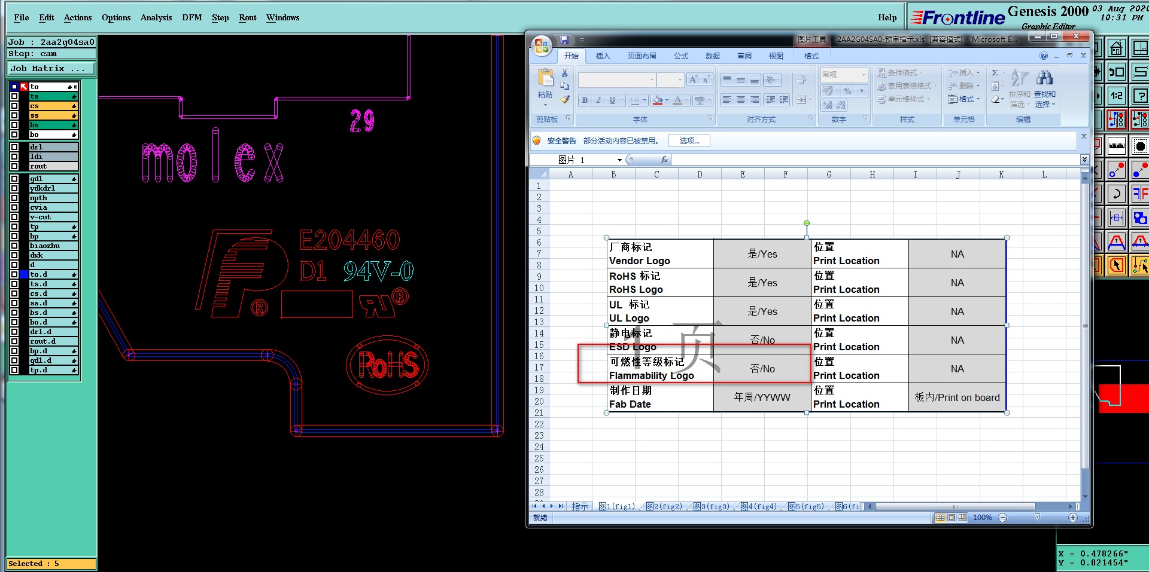Click the Genesis Help menu button
This screenshot has width=1149, height=572.
(x=887, y=17)
